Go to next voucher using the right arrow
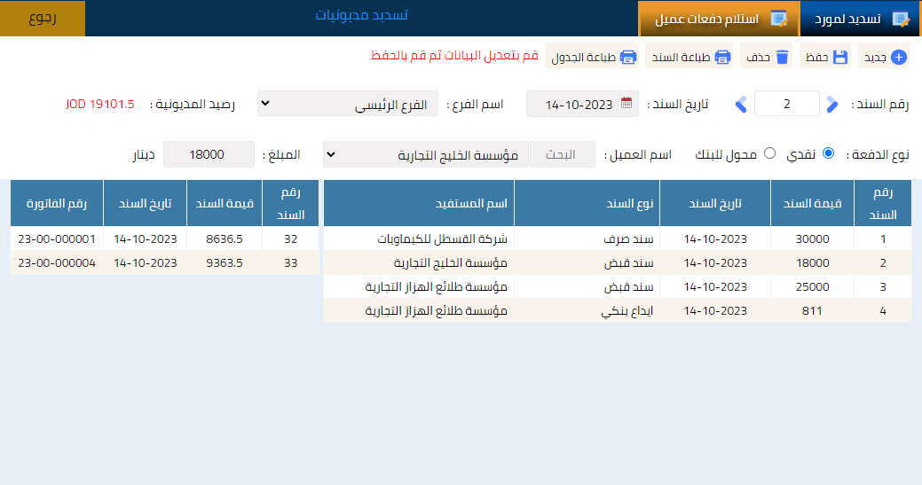922x485 pixels. pos(831,105)
